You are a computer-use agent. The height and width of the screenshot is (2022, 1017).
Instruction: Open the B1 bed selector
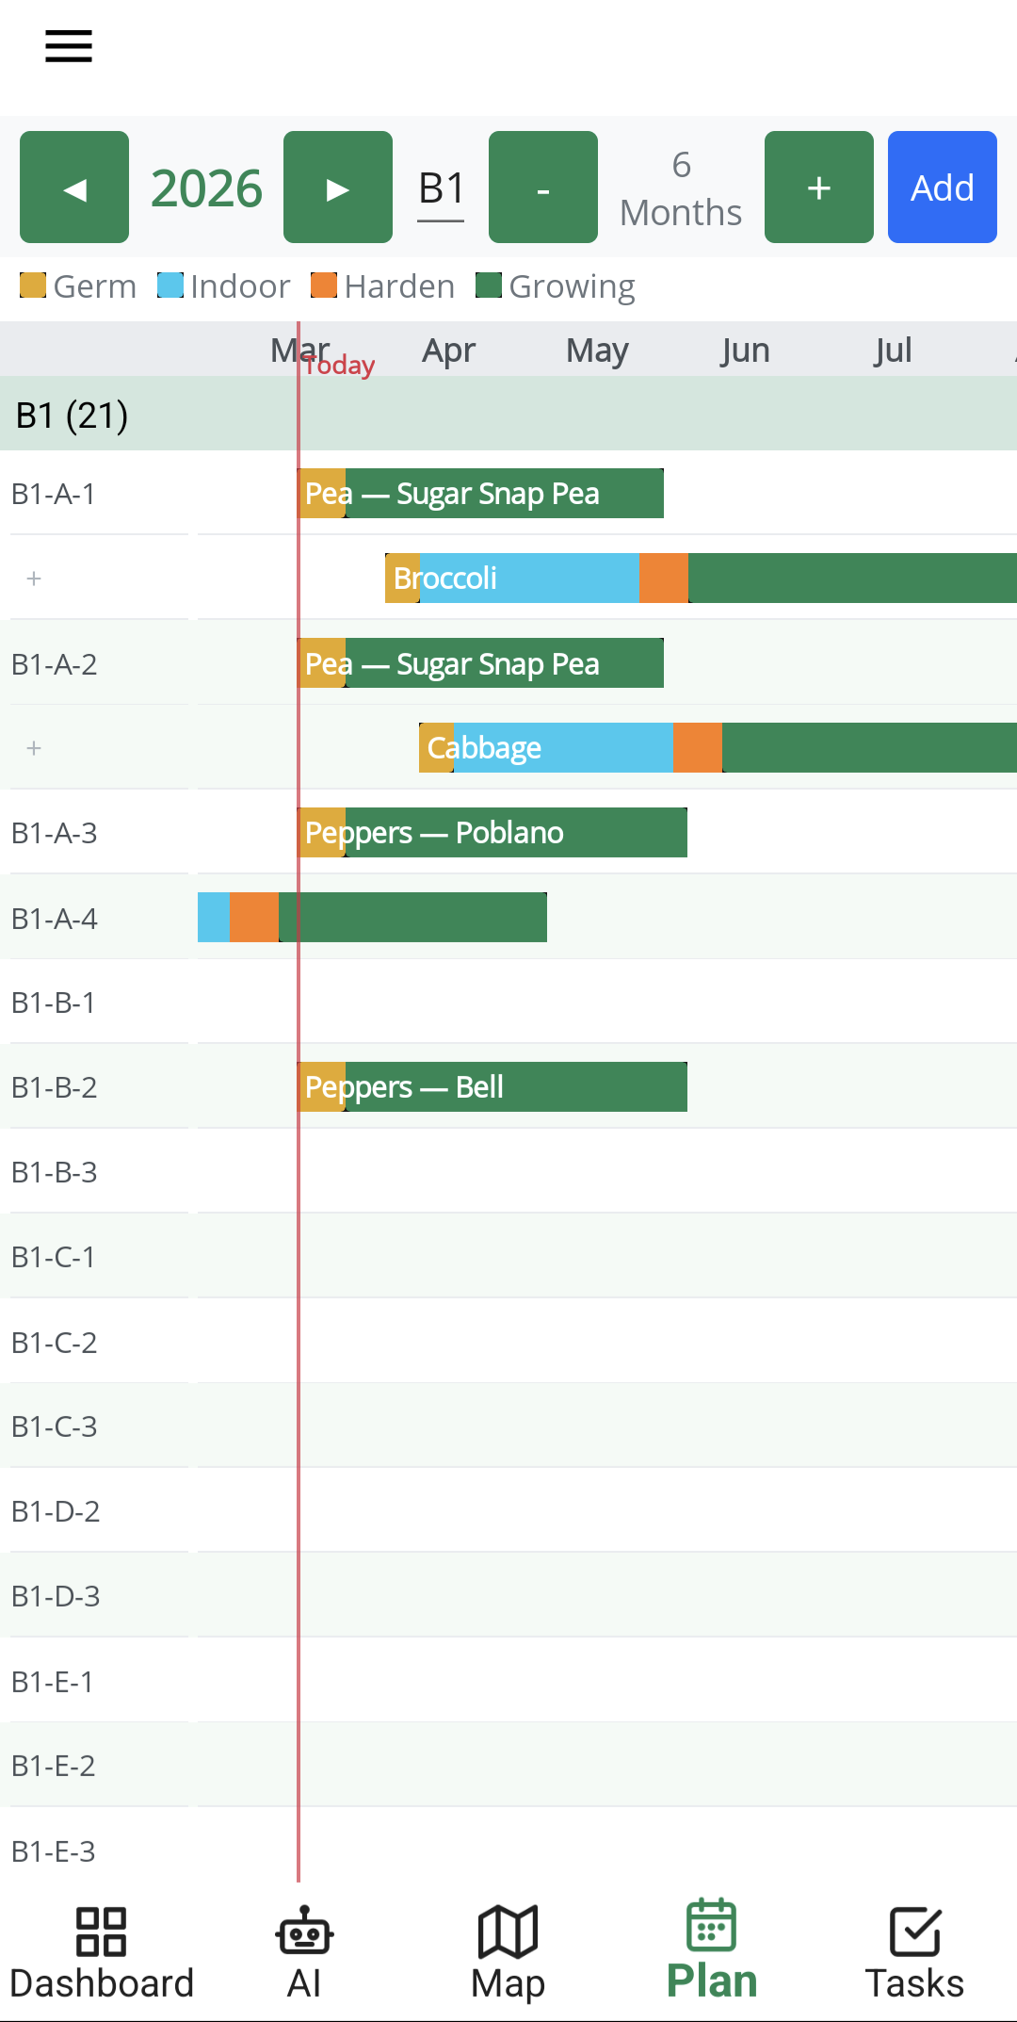pos(440,187)
